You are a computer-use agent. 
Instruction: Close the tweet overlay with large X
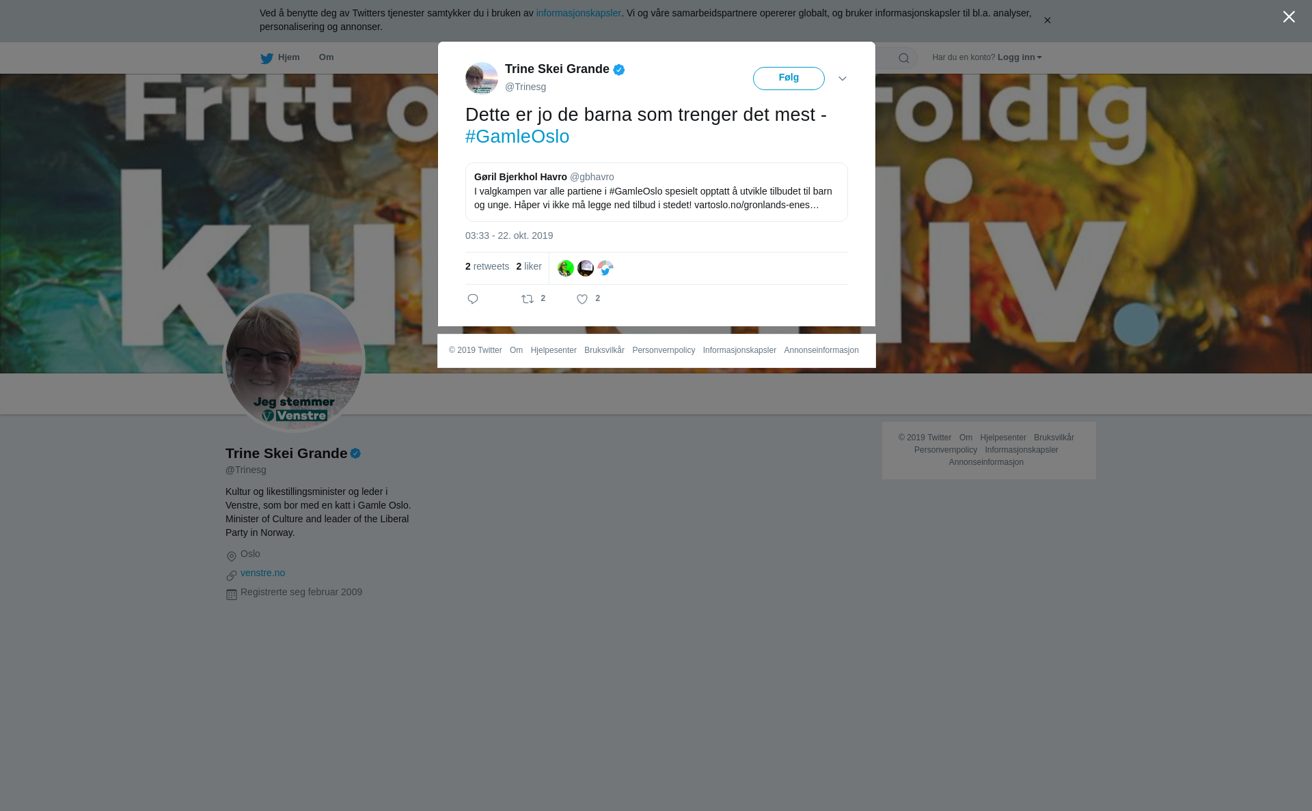click(x=1289, y=17)
